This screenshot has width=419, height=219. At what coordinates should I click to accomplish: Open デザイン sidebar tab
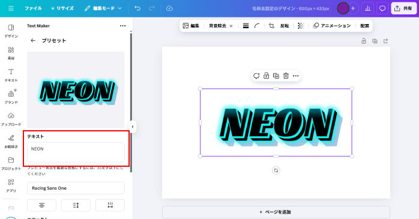coord(11,31)
